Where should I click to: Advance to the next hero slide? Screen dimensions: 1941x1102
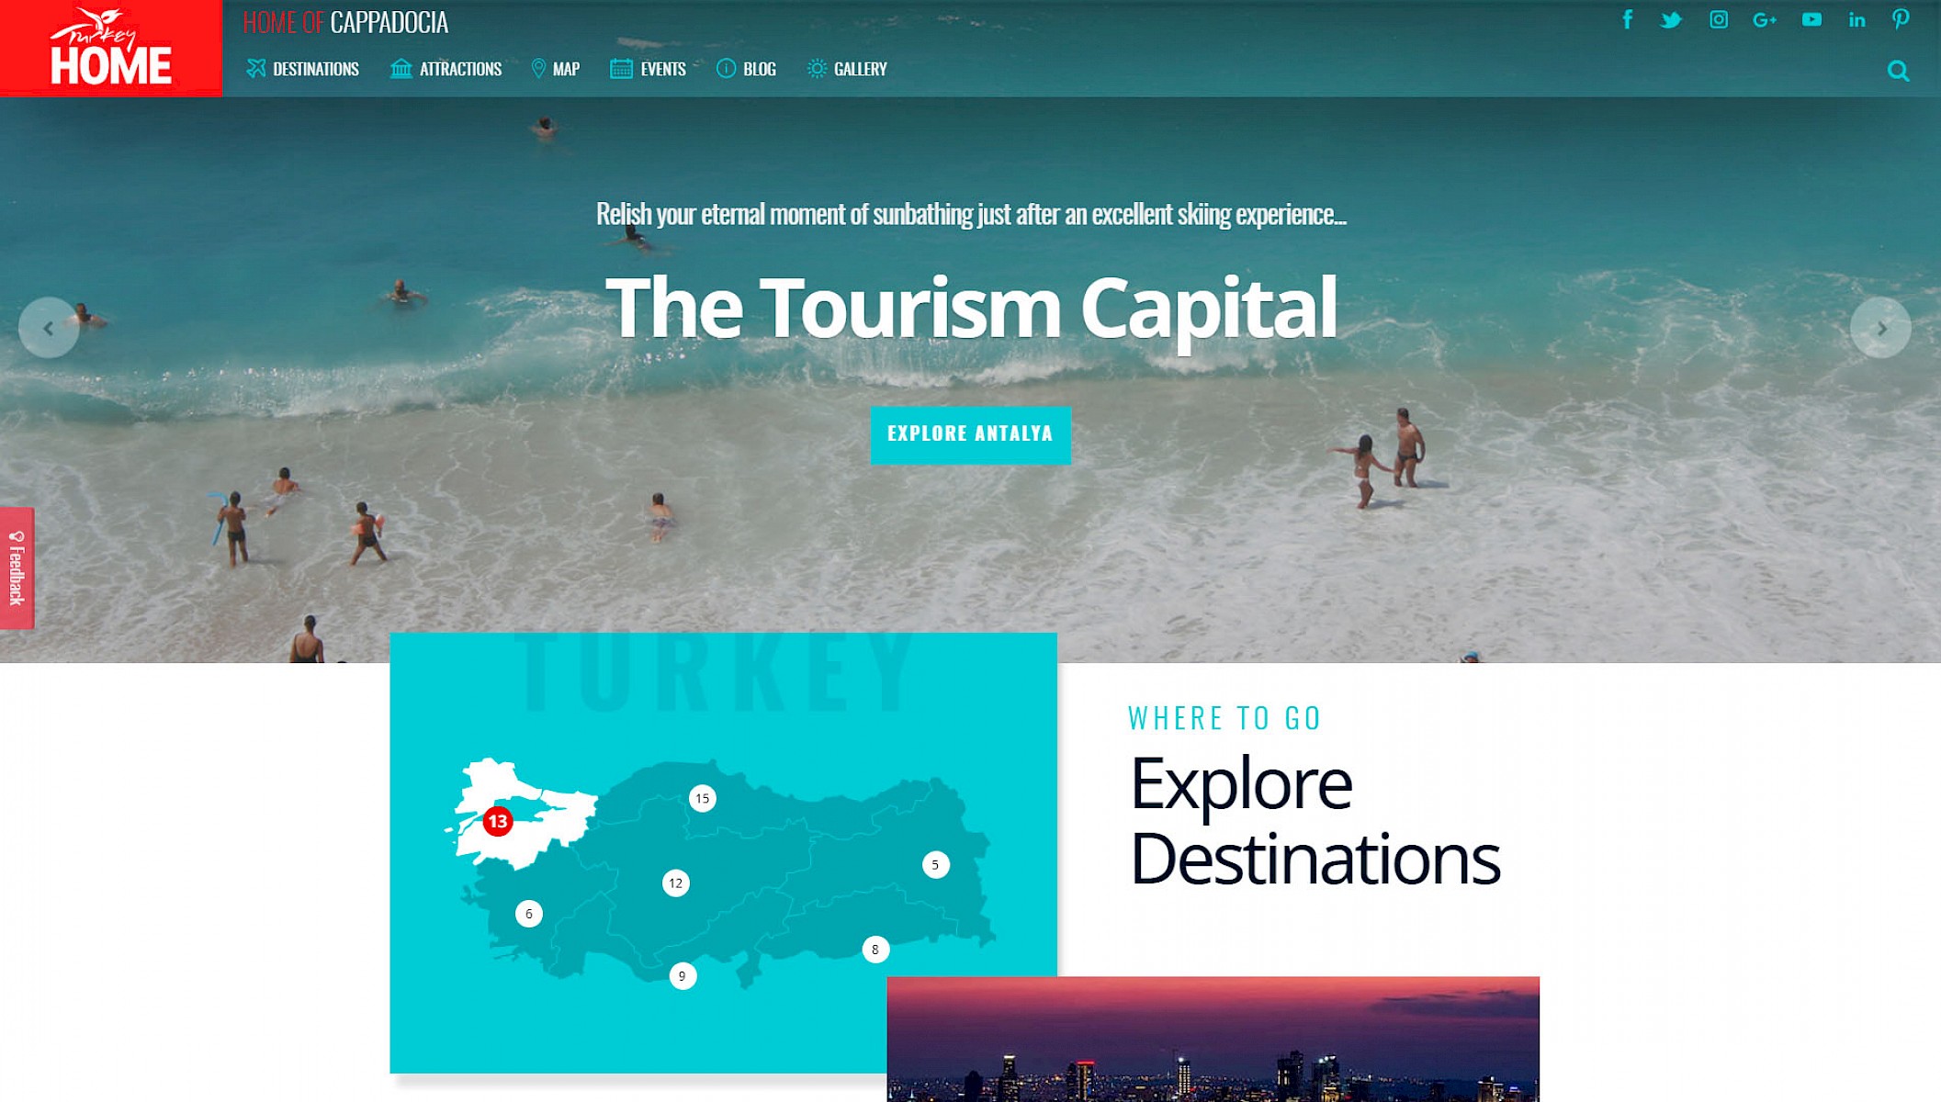tap(1880, 328)
